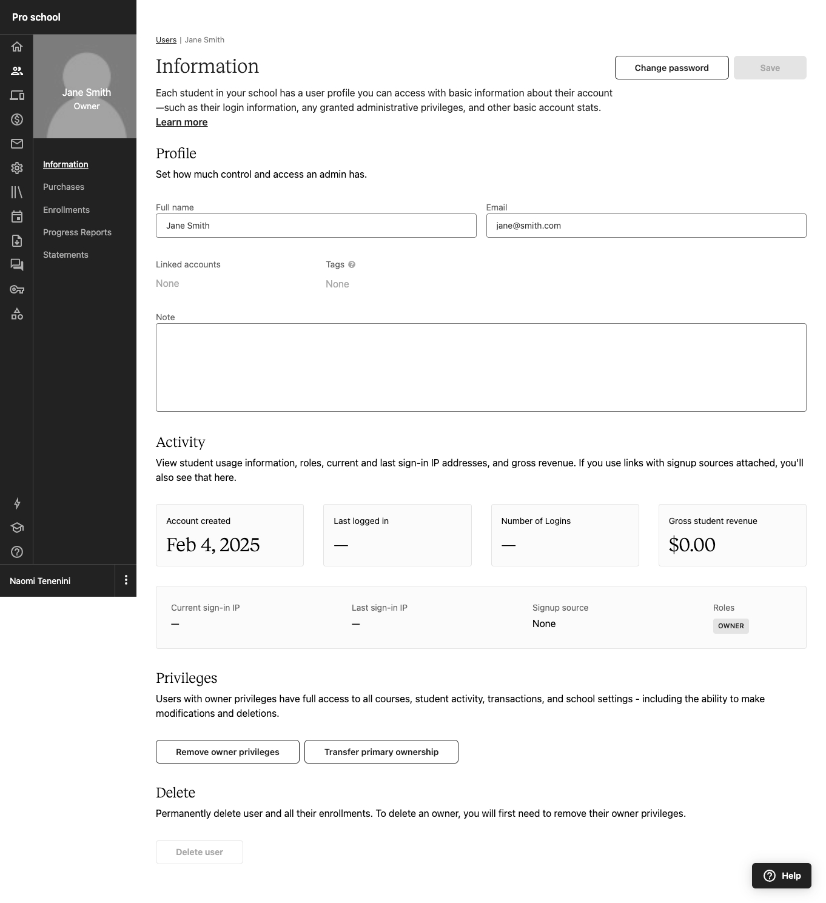
Task: Open the community chat bubbles icon
Action: point(17,265)
